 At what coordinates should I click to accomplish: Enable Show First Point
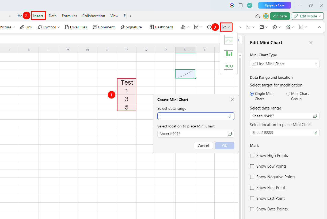click(252, 188)
